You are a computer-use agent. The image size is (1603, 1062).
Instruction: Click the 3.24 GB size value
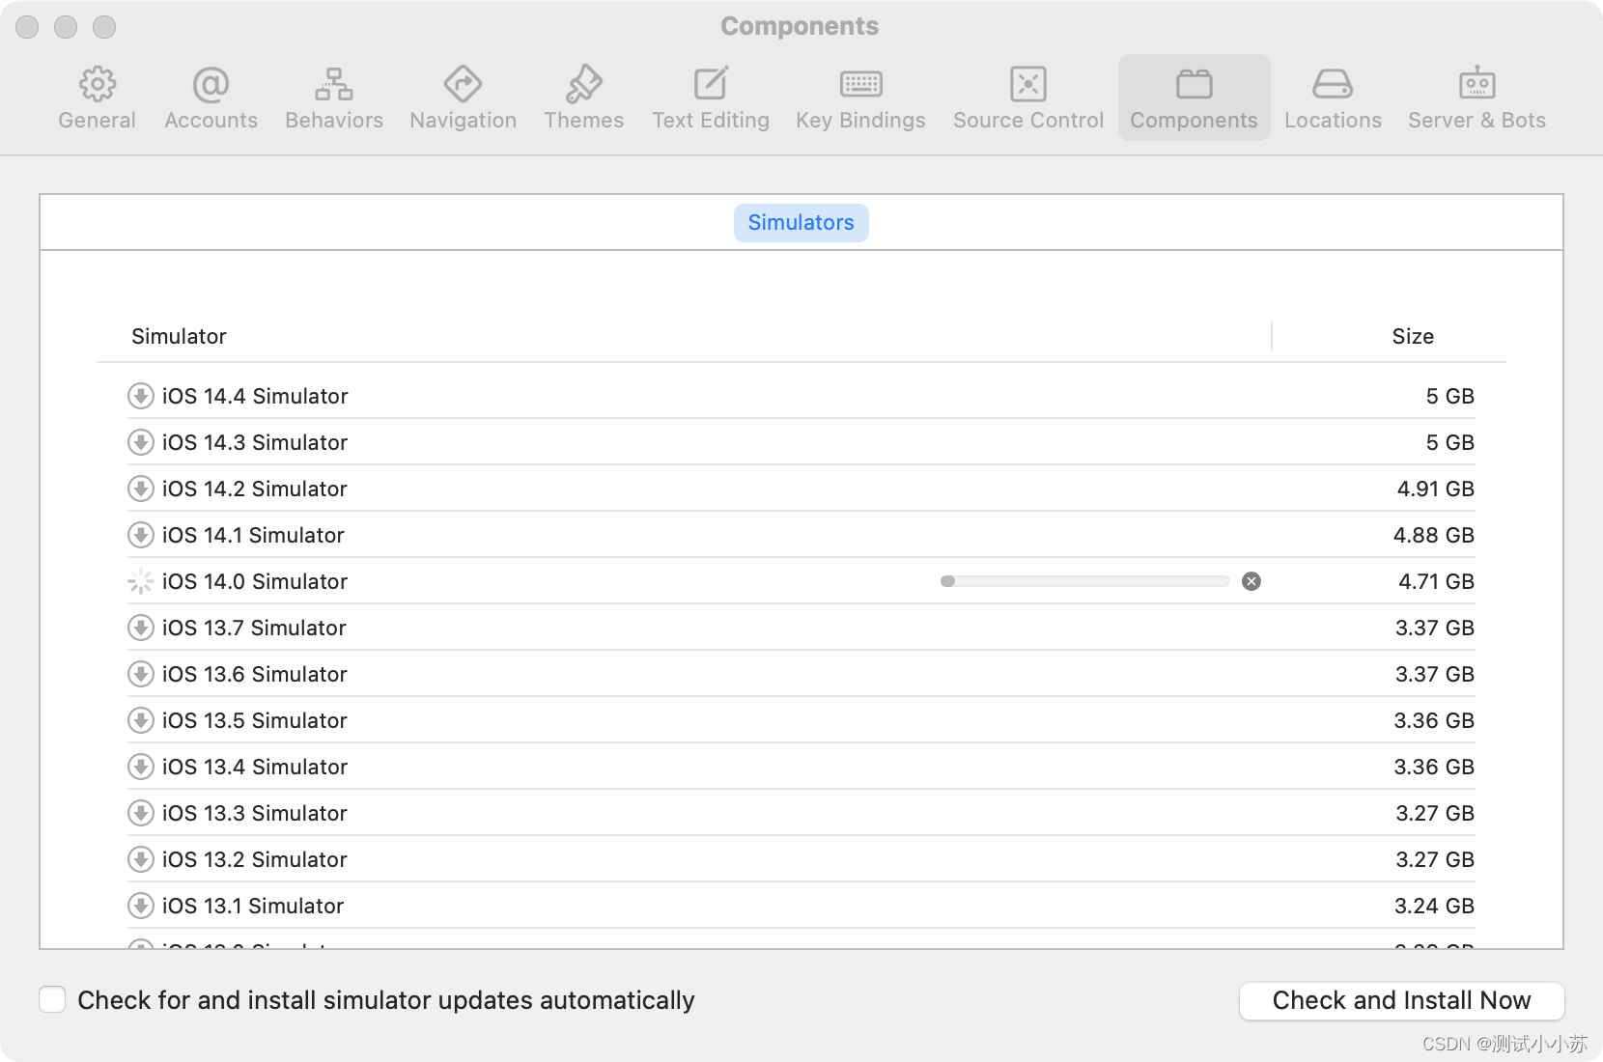[1434, 906]
